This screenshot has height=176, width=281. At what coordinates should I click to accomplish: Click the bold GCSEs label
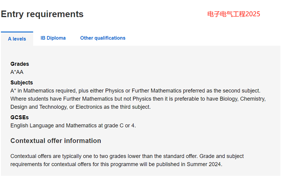point(20,117)
